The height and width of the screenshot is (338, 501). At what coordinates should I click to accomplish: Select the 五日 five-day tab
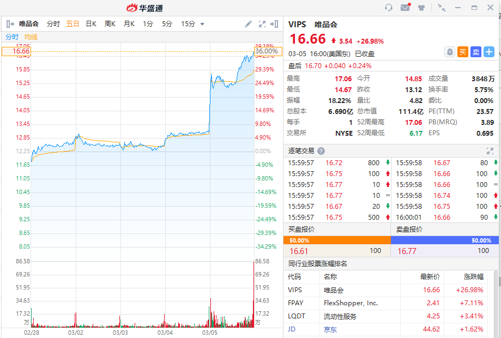(x=73, y=24)
